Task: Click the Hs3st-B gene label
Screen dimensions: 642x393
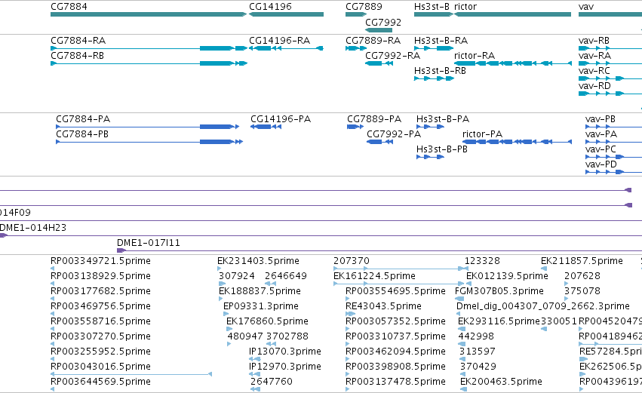Action: (432, 7)
